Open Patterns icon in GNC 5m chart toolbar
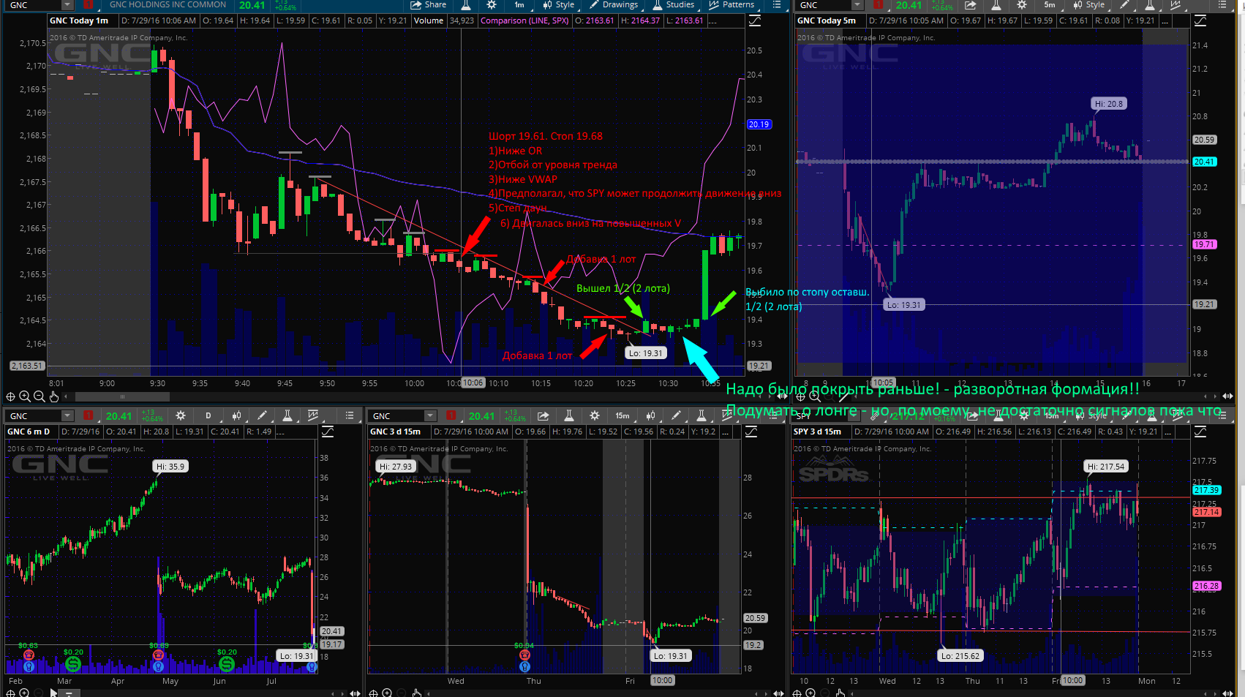The height and width of the screenshot is (697, 1245). (1176, 4)
